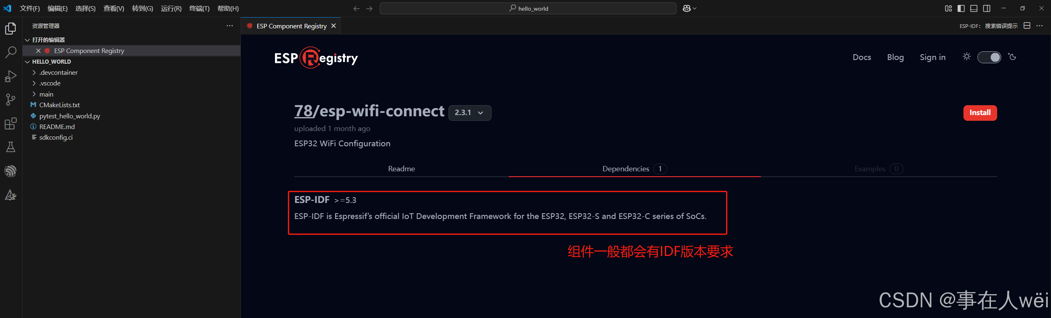
Task: Open the 帮助(H) menu
Action: (x=228, y=8)
